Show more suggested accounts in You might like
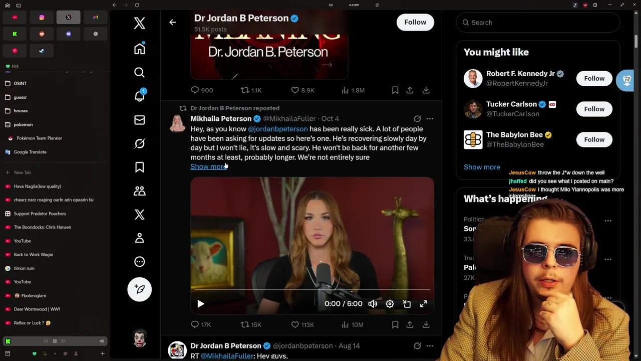 482,167
